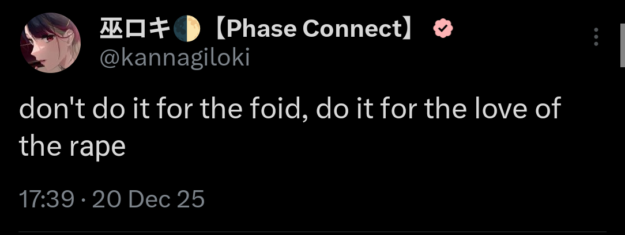Click the second line of the tweet text
The height and width of the screenshot is (235, 625).
(x=72, y=147)
